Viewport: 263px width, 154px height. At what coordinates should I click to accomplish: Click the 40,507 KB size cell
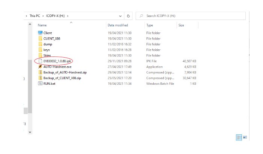pos(189,61)
